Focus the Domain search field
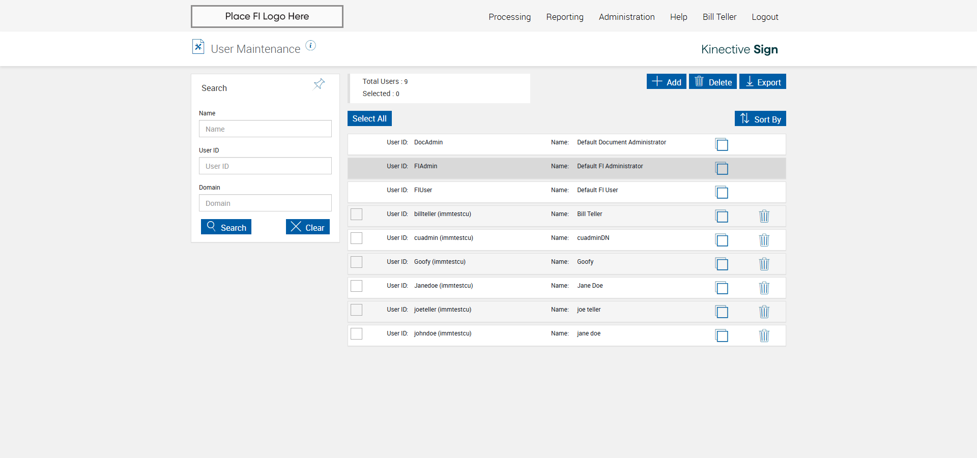Image resolution: width=977 pixels, height=458 pixels. pos(265,203)
